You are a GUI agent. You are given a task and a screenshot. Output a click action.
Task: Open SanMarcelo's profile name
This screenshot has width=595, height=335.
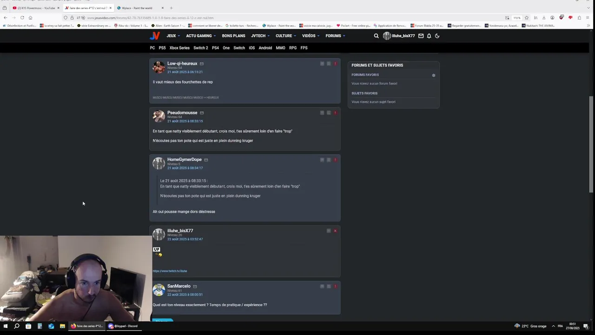[x=179, y=286]
